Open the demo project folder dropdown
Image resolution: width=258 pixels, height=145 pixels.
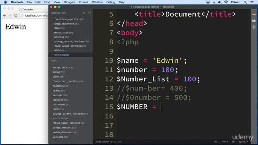tap(55, 60)
